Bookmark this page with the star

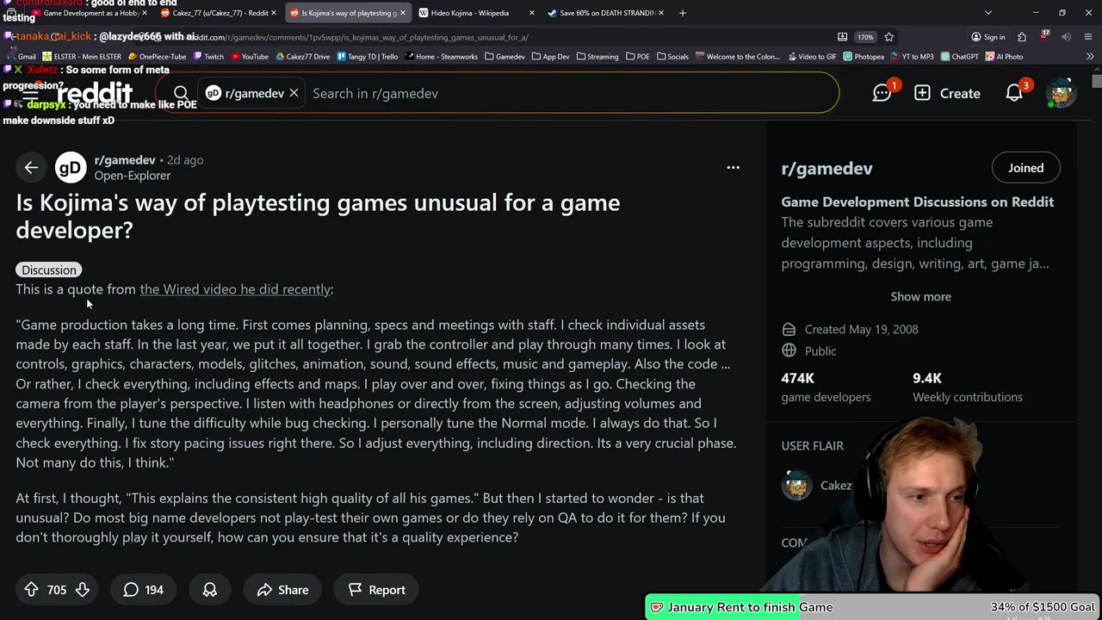point(888,37)
